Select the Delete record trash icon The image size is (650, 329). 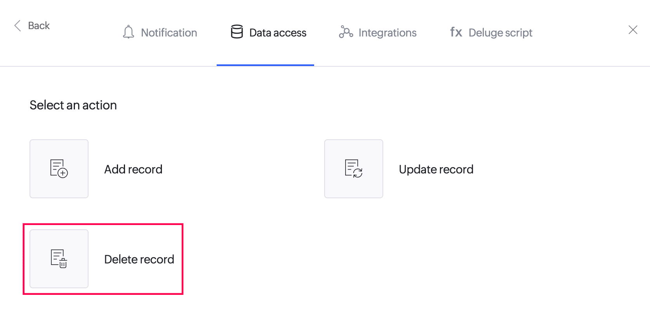tap(59, 259)
